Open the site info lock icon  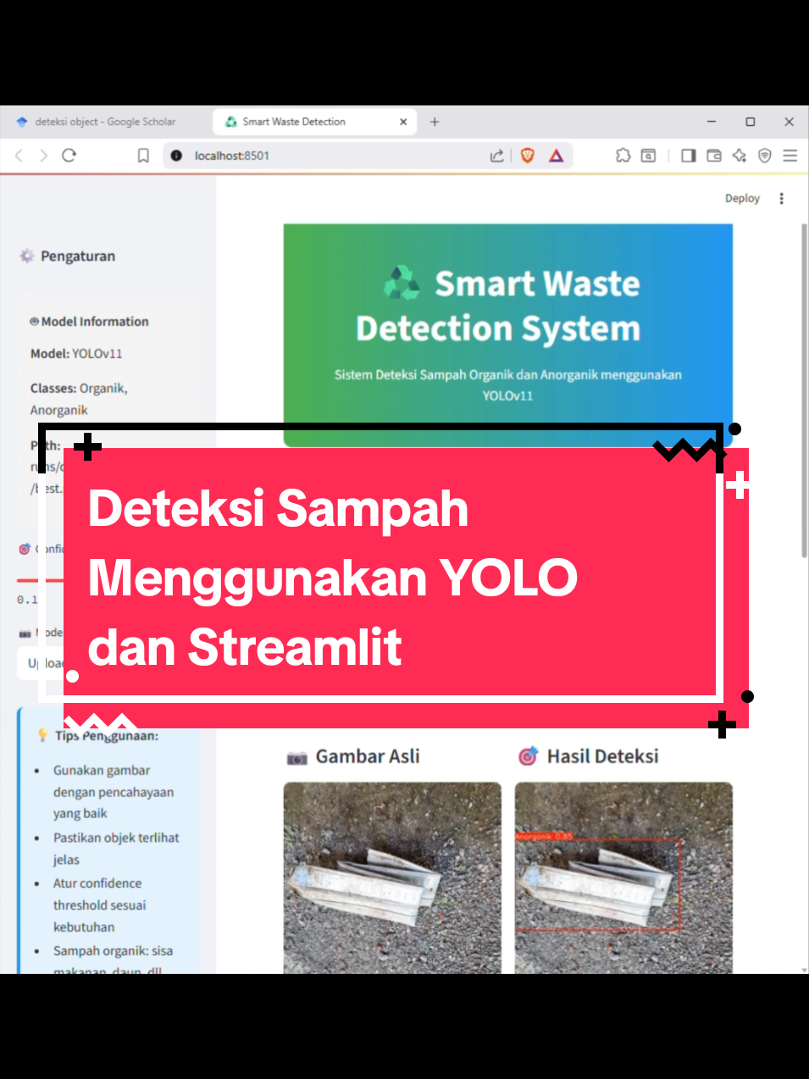click(175, 156)
